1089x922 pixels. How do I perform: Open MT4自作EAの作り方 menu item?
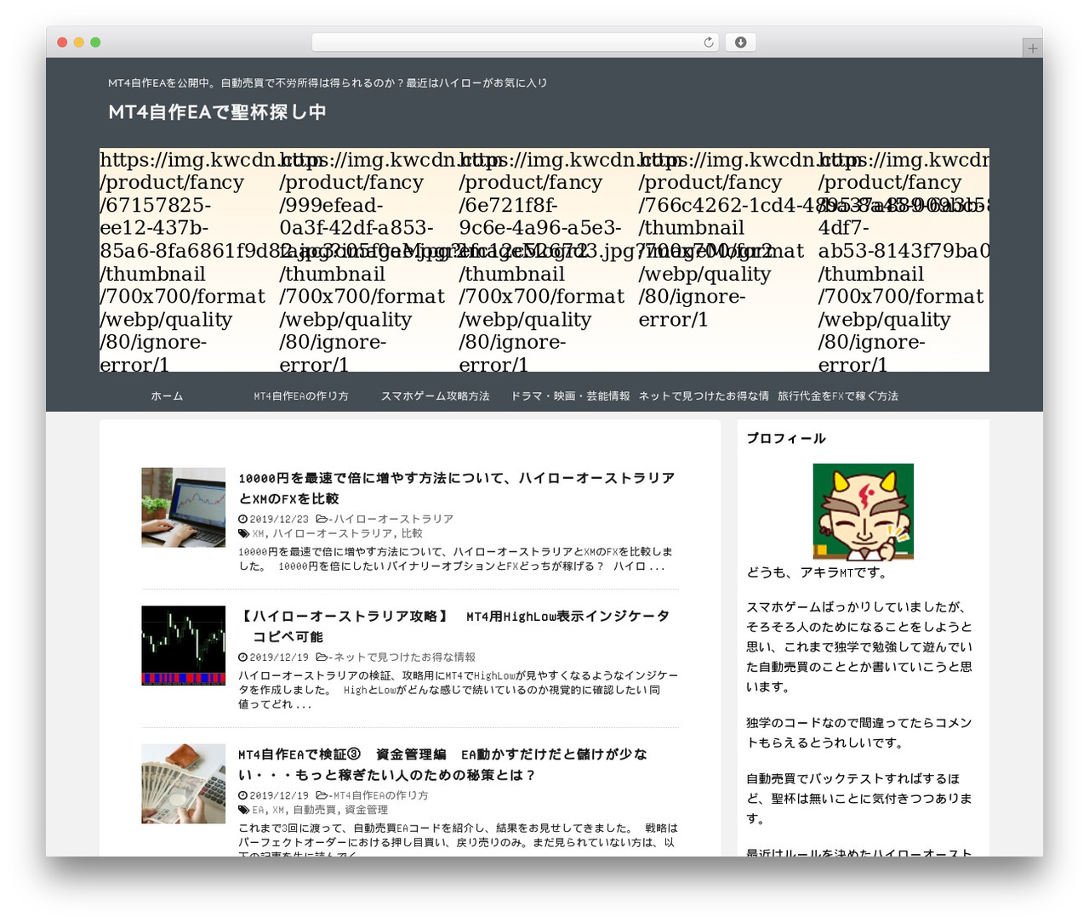click(x=301, y=396)
